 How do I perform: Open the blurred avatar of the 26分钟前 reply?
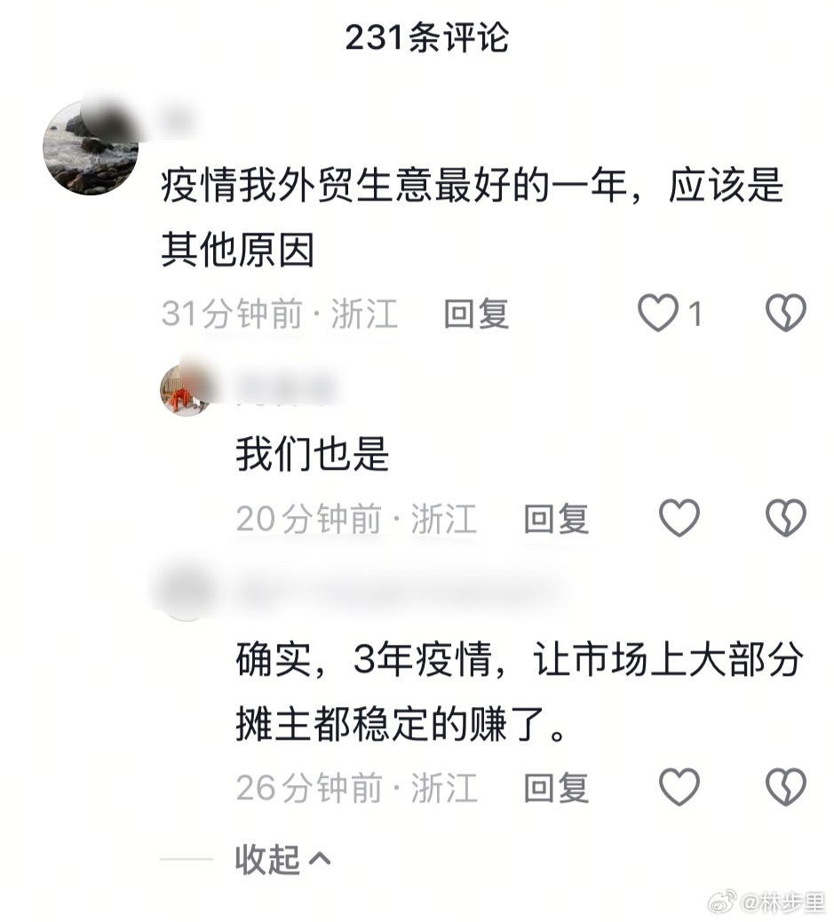coord(186,592)
